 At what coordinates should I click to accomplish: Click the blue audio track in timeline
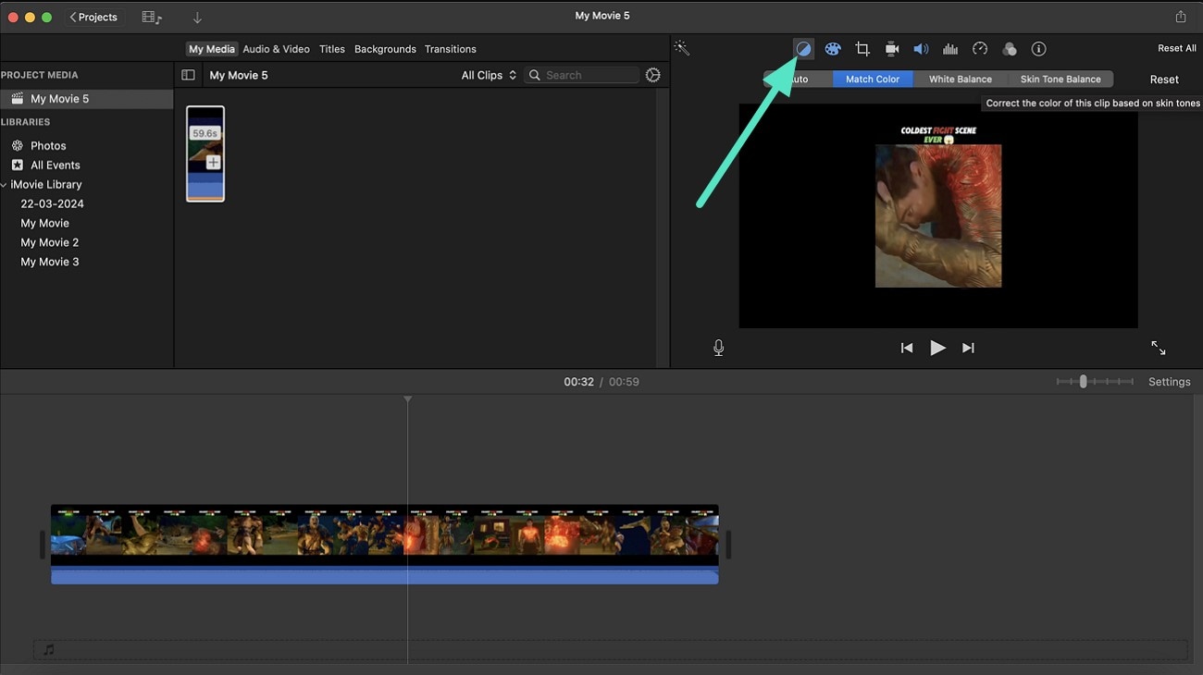pyautogui.click(x=384, y=576)
